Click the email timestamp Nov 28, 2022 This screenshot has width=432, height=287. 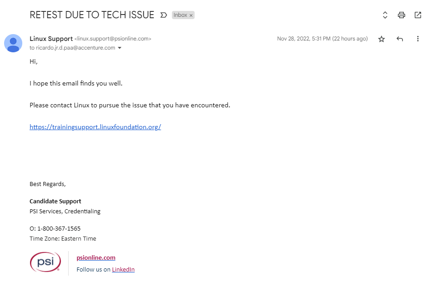(x=322, y=39)
